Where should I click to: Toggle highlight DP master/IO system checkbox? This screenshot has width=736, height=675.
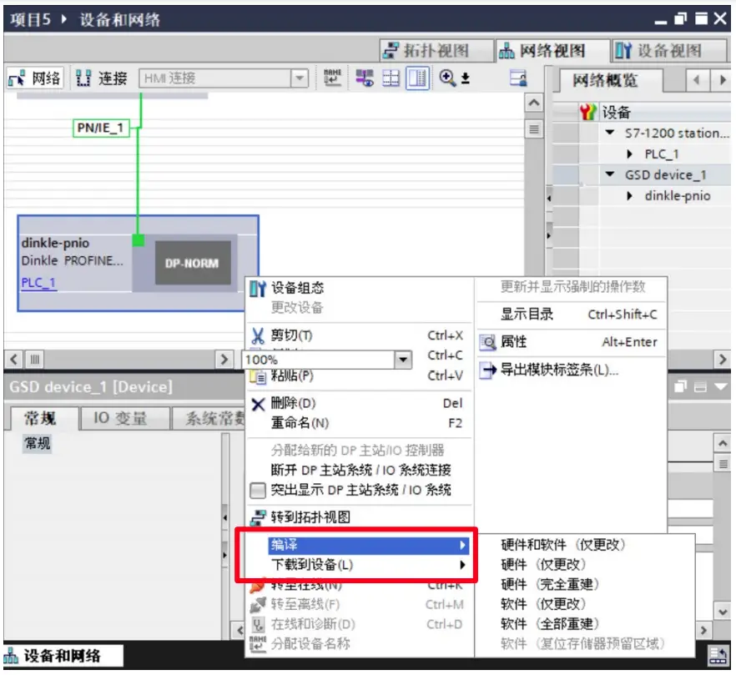[257, 490]
